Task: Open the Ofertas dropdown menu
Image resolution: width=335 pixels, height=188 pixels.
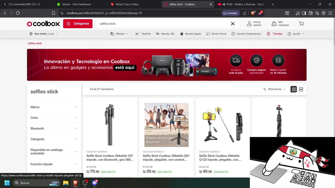Action: coord(120,34)
